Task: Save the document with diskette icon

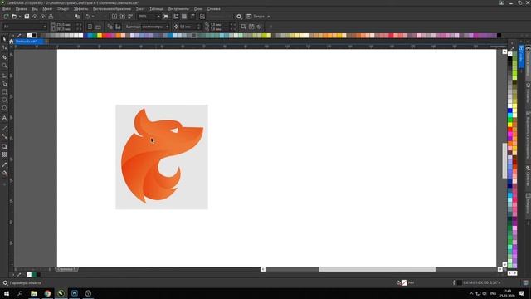Action: click(x=27, y=17)
